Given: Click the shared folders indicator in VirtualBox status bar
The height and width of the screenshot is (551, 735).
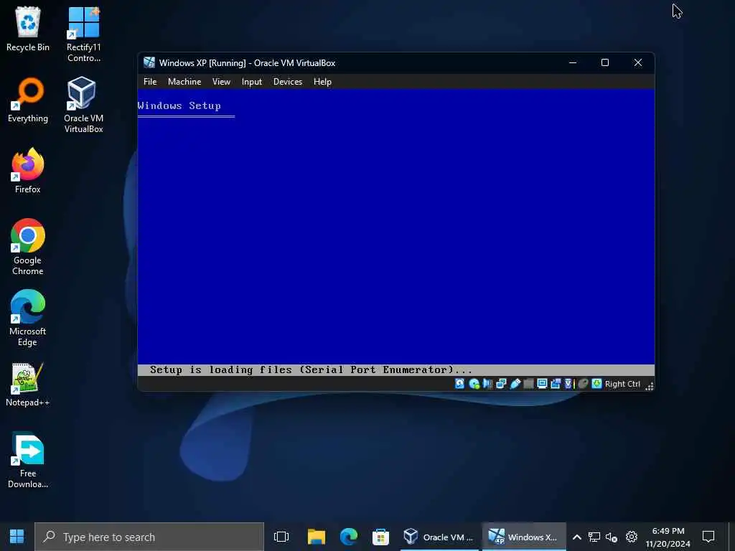Looking at the screenshot, I should coord(529,384).
